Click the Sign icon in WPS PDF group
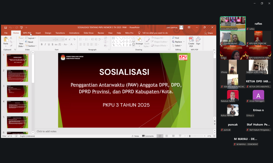 coord(198,41)
